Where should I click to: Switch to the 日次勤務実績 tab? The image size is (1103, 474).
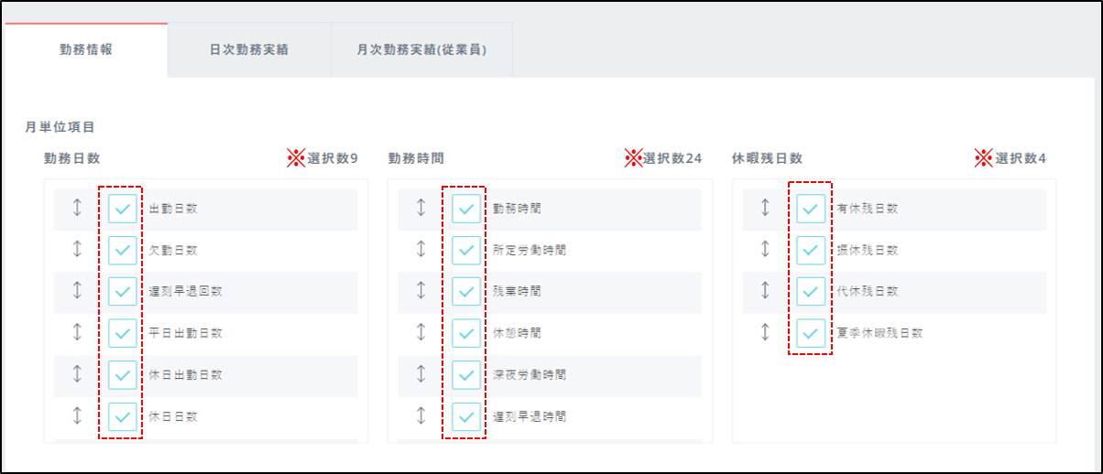tap(249, 50)
